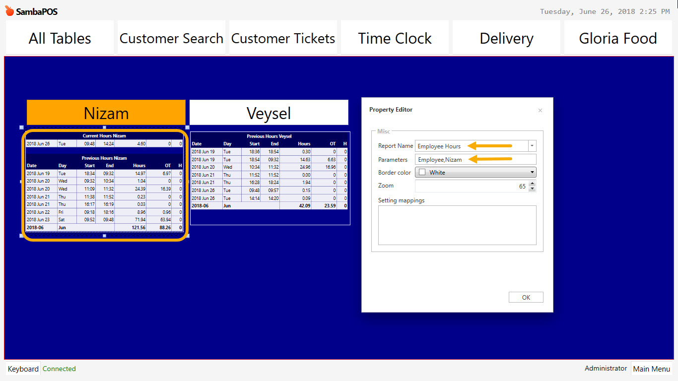Click the OK button in Property Editor
The image size is (678, 381).
[526, 297]
